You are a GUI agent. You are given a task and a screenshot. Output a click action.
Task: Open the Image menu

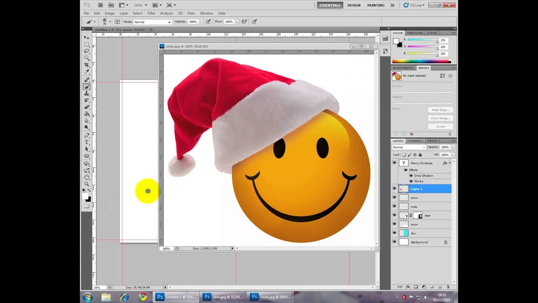pos(109,13)
